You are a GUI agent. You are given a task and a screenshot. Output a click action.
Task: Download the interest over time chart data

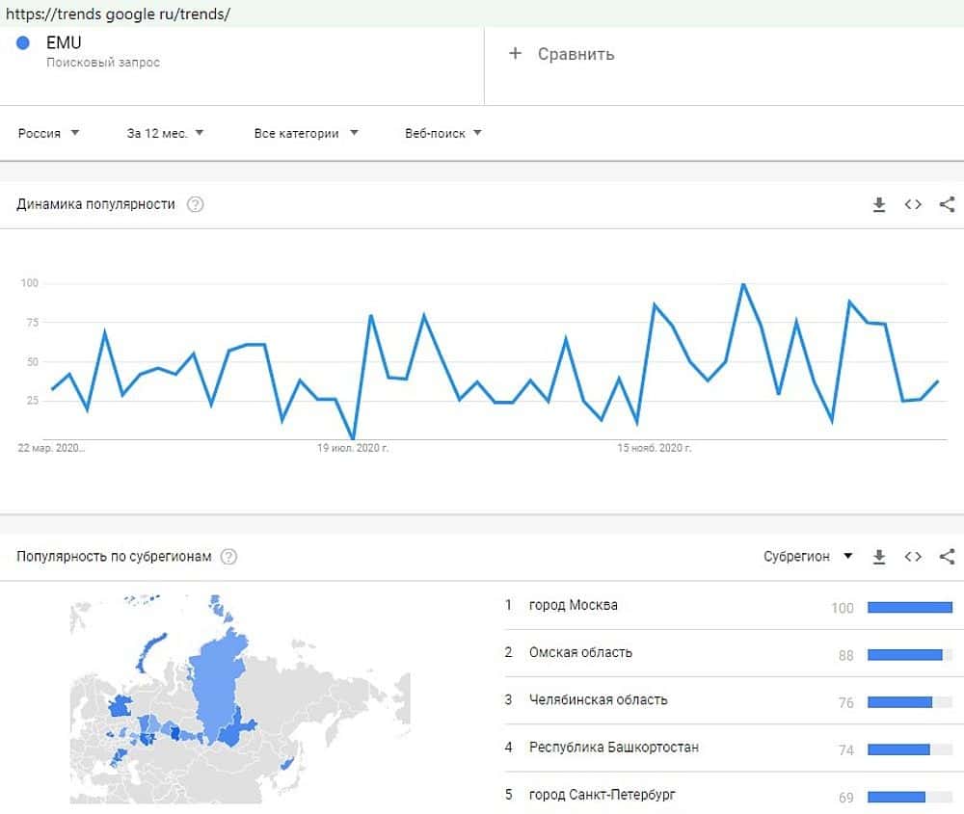[x=878, y=204]
